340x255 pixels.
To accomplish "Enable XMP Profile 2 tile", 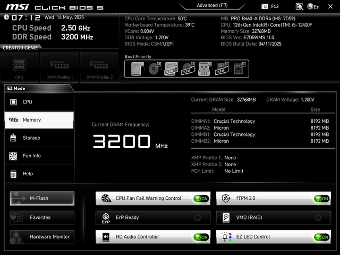I will pyautogui.click(x=99, y=67).
